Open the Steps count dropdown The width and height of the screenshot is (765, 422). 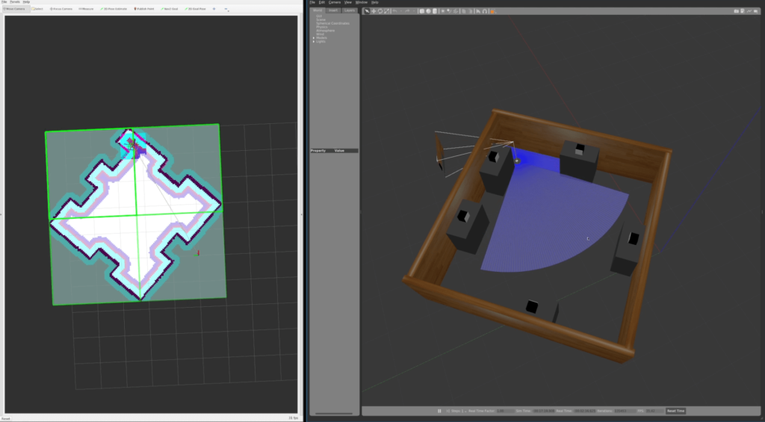[x=464, y=411]
